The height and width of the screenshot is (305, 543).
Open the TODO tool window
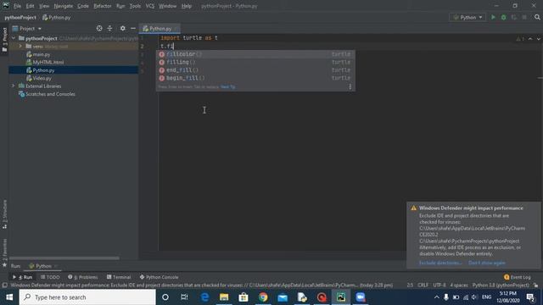50,277
